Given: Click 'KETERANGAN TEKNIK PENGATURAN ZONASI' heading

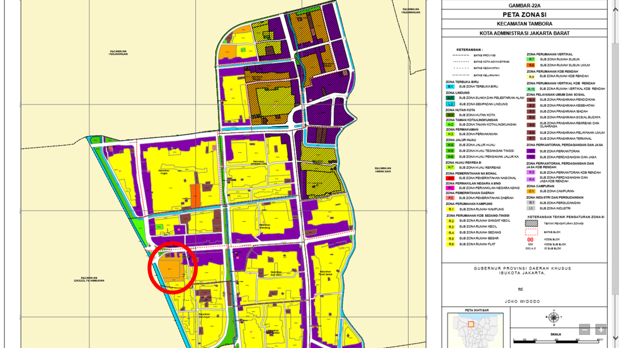Looking at the screenshot, I should click(566, 217).
